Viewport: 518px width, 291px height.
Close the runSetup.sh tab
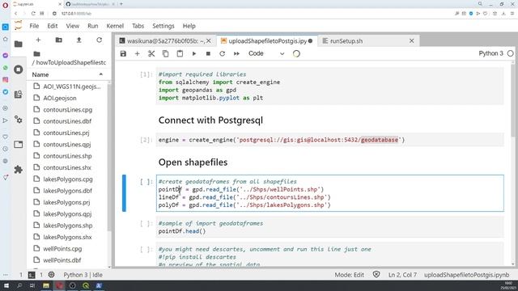412,41
